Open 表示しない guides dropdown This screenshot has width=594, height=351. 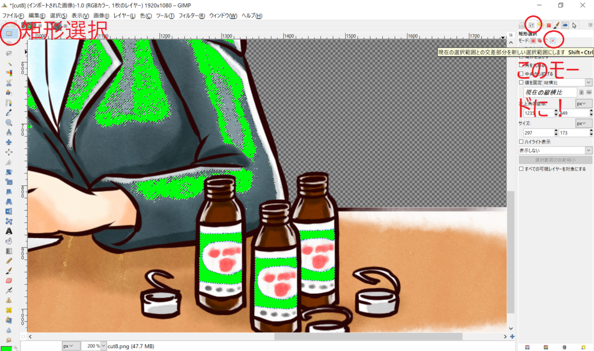click(555, 150)
